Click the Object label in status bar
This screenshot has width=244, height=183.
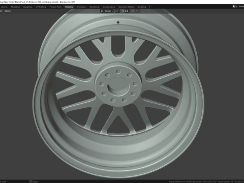(35, 181)
